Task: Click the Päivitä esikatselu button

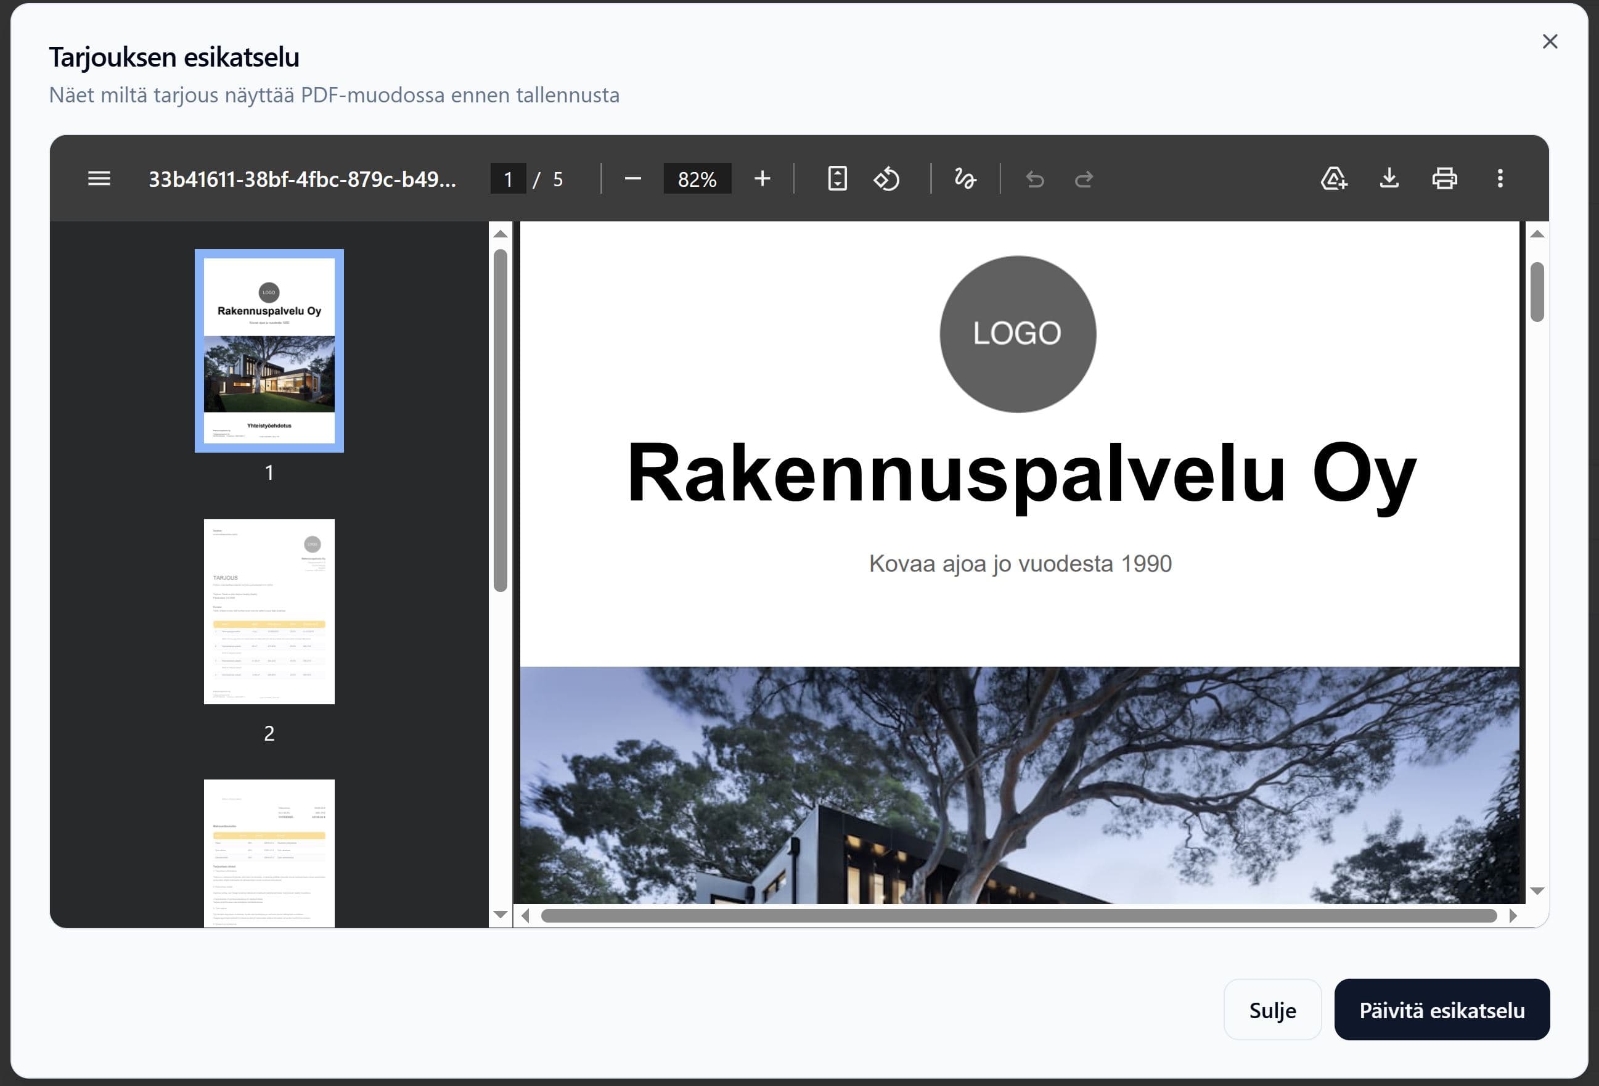Action: 1441,1010
